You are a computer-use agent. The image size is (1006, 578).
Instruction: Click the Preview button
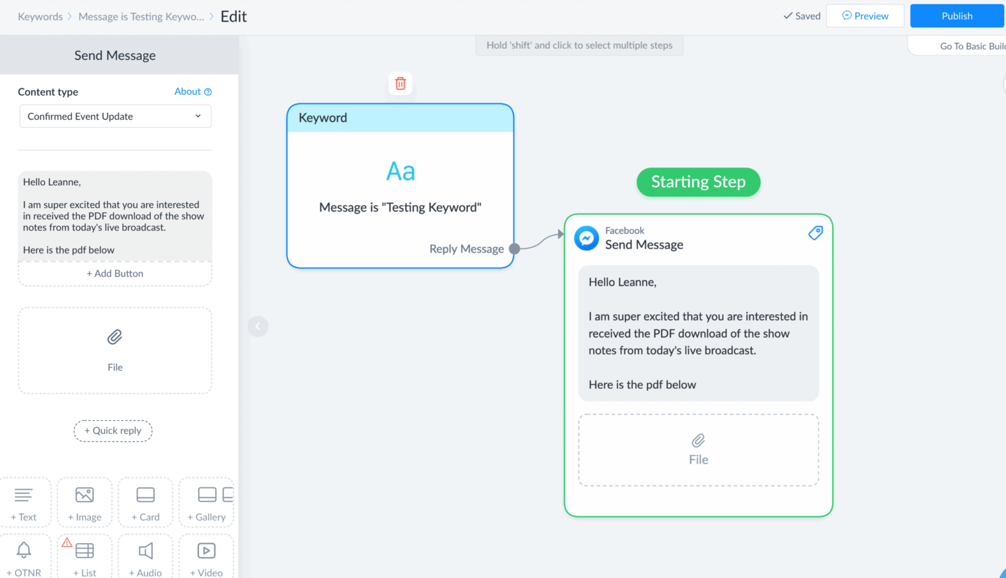(x=865, y=16)
